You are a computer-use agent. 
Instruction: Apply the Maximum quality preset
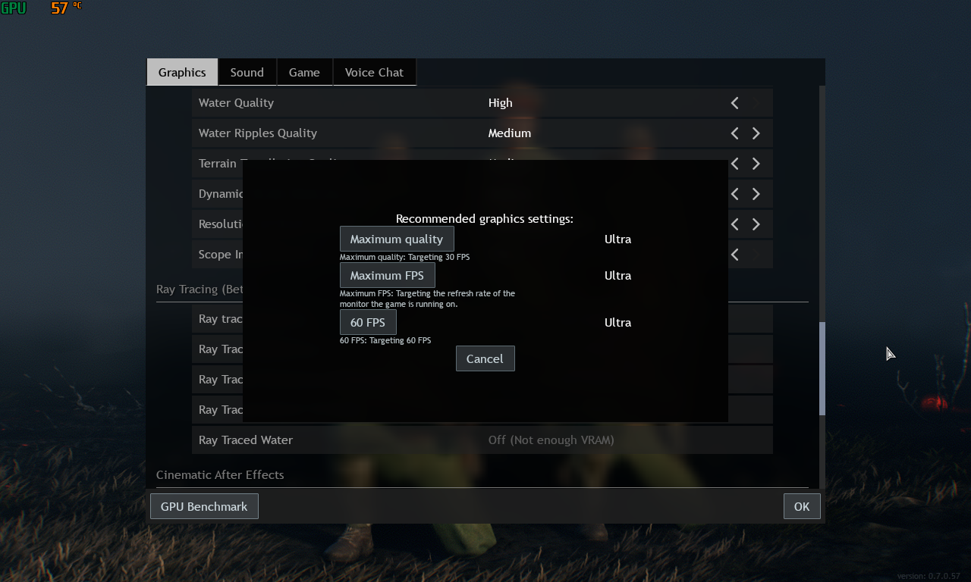[x=397, y=239]
